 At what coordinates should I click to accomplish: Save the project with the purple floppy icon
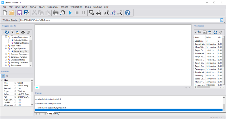pos(20,13)
